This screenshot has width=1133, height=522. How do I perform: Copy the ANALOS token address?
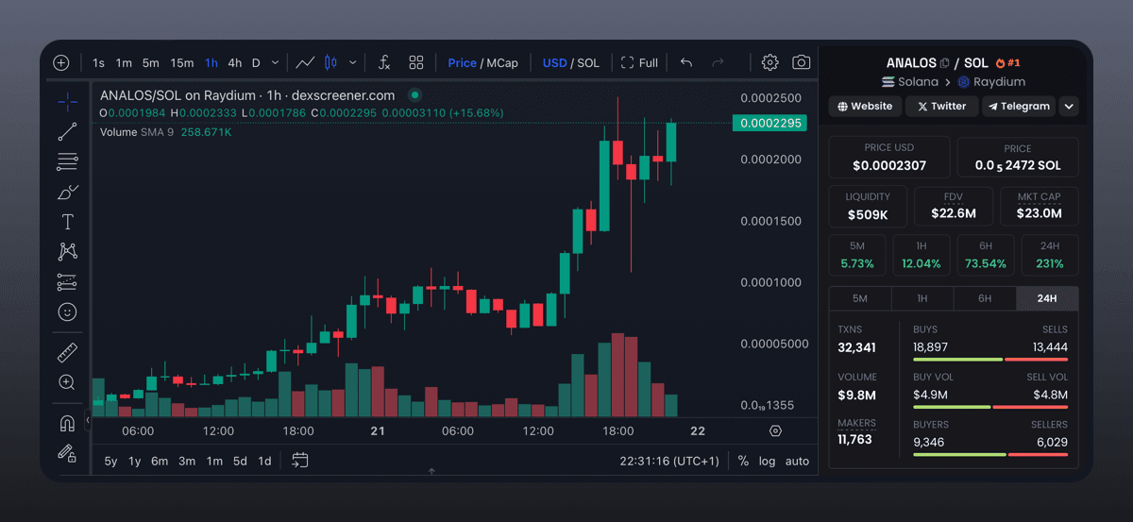(945, 63)
